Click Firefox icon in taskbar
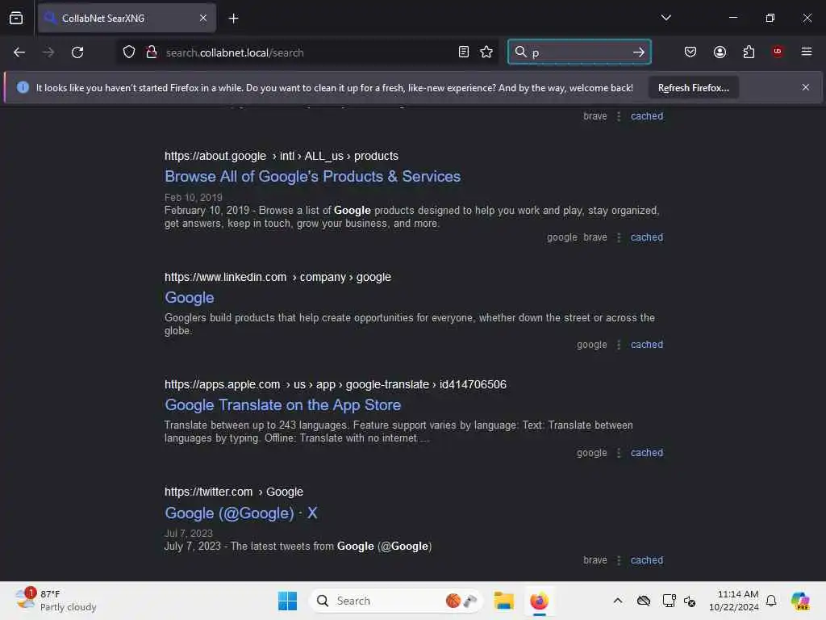The width and height of the screenshot is (826, 620). tap(539, 601)
